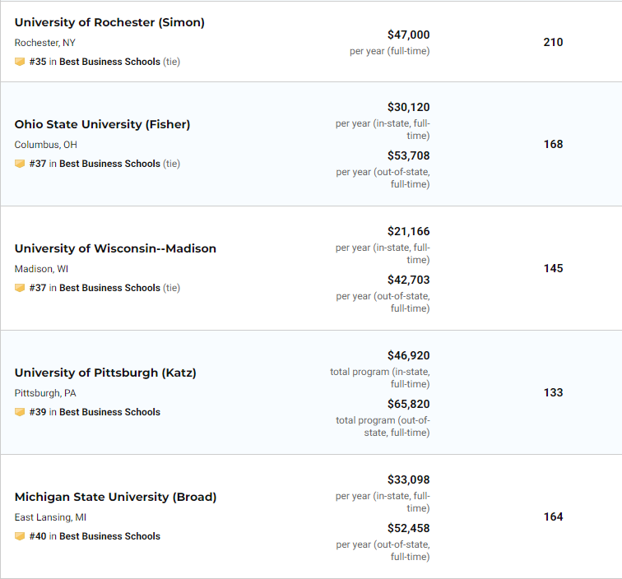This screenshot has height=579, width=622.
Task: Click Pittsburgh's $46,920 total program tuition
Action: point(408,355)
